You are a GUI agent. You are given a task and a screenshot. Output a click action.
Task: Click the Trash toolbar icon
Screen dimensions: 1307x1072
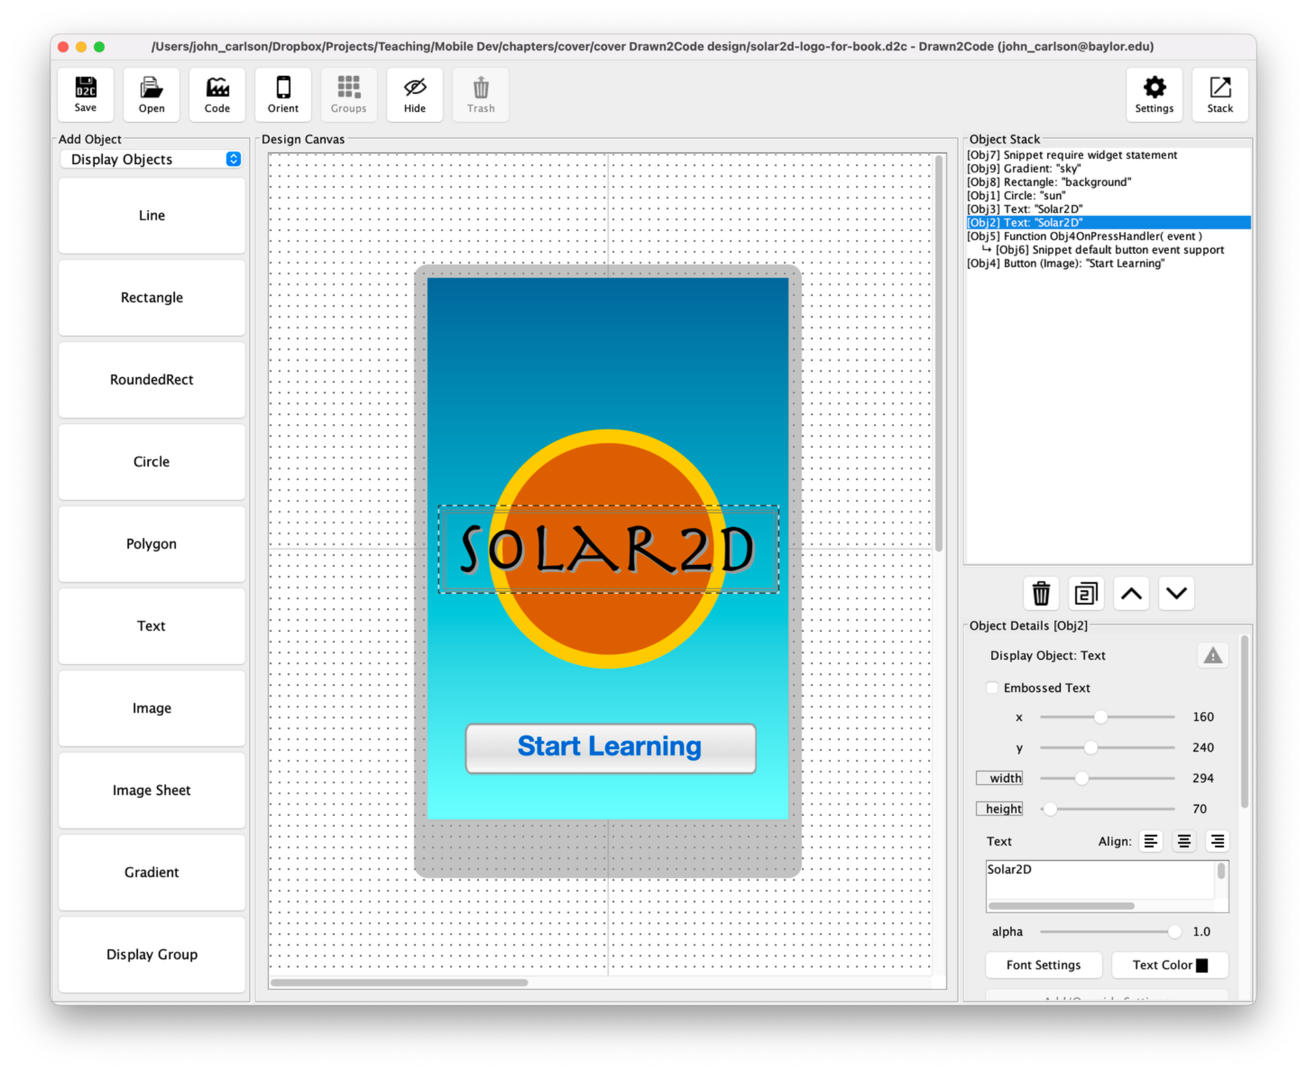pyautogui.click(x=481, y=94)
